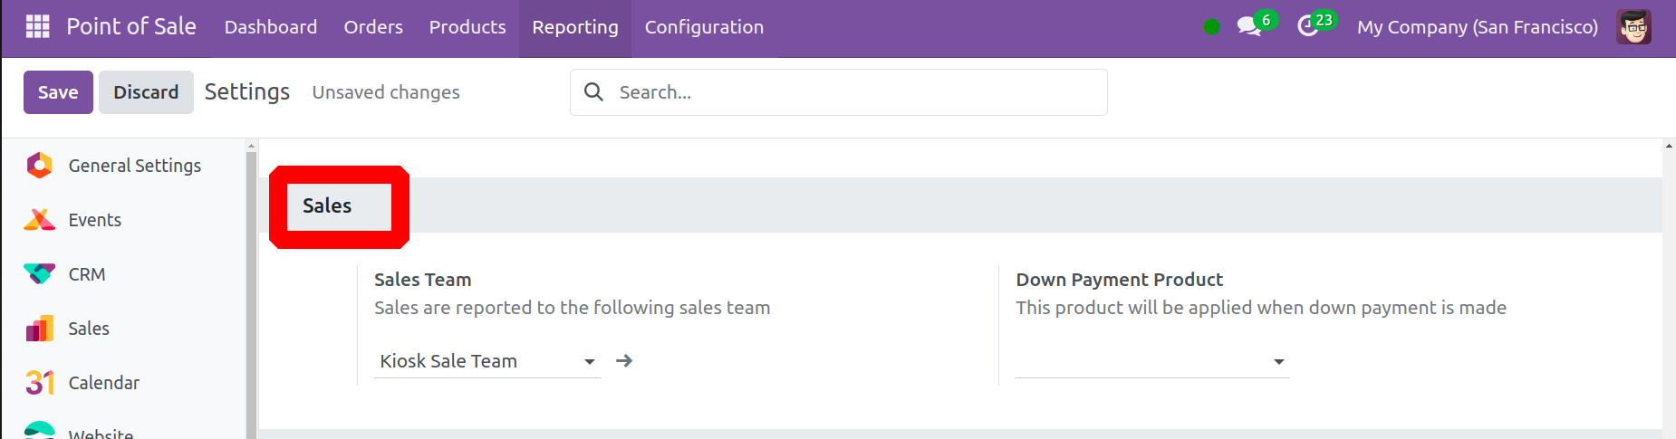Click the arrow link beside Kiosk Sale Team
This screenshot has height=439, width=1676.
(624, 361)
